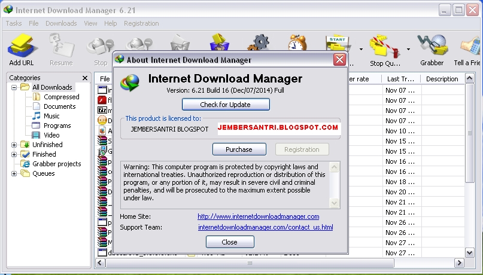Expand the Unfinished category tree node
Image resolution: width=483 pixels, height=275 pixels.
[x=14, y=145]
